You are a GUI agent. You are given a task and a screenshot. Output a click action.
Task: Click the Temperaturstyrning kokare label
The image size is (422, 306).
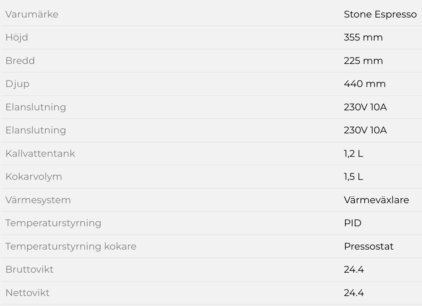pyautogui.click(x=71, y=246)
